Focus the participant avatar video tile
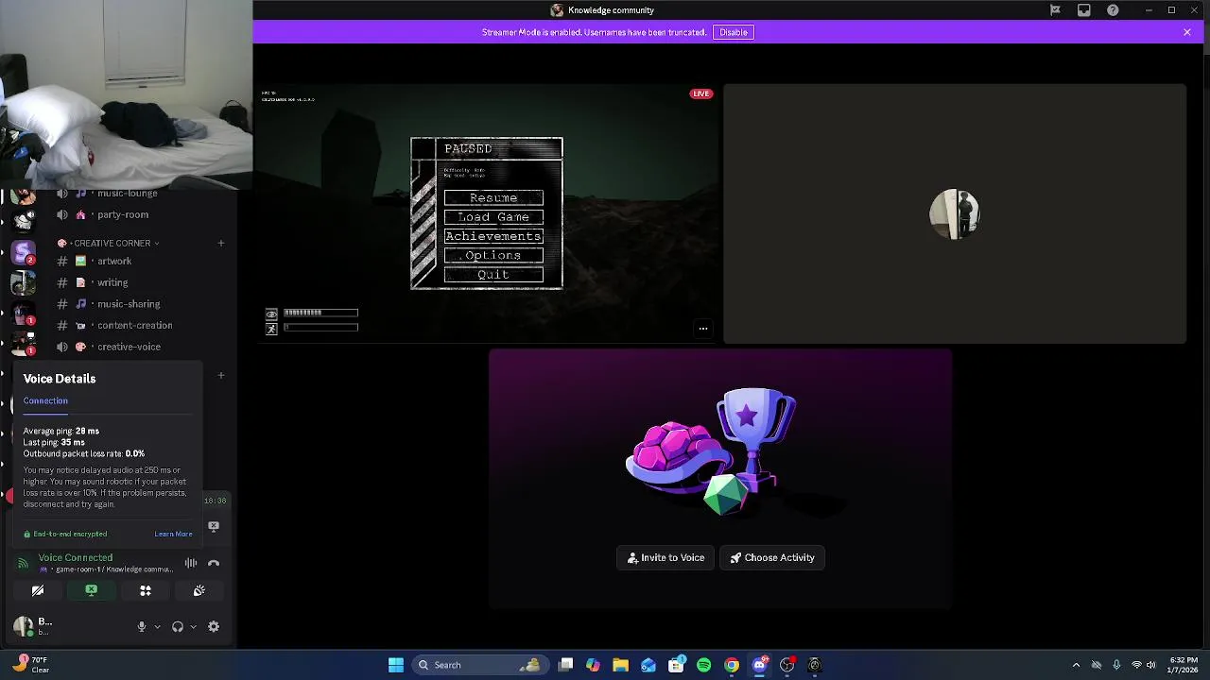 coord(955,214)
